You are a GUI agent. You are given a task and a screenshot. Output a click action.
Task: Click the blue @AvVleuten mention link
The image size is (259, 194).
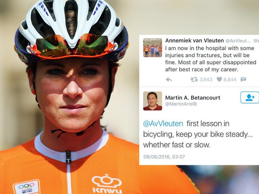tap(163, 124)
